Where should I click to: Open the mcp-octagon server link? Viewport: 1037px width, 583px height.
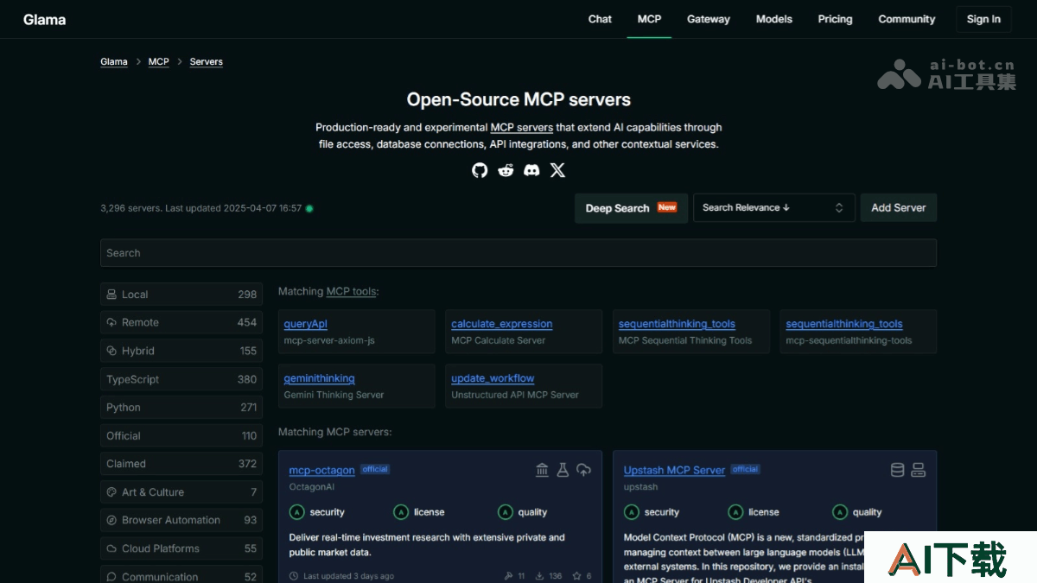[x=322, y=470]
